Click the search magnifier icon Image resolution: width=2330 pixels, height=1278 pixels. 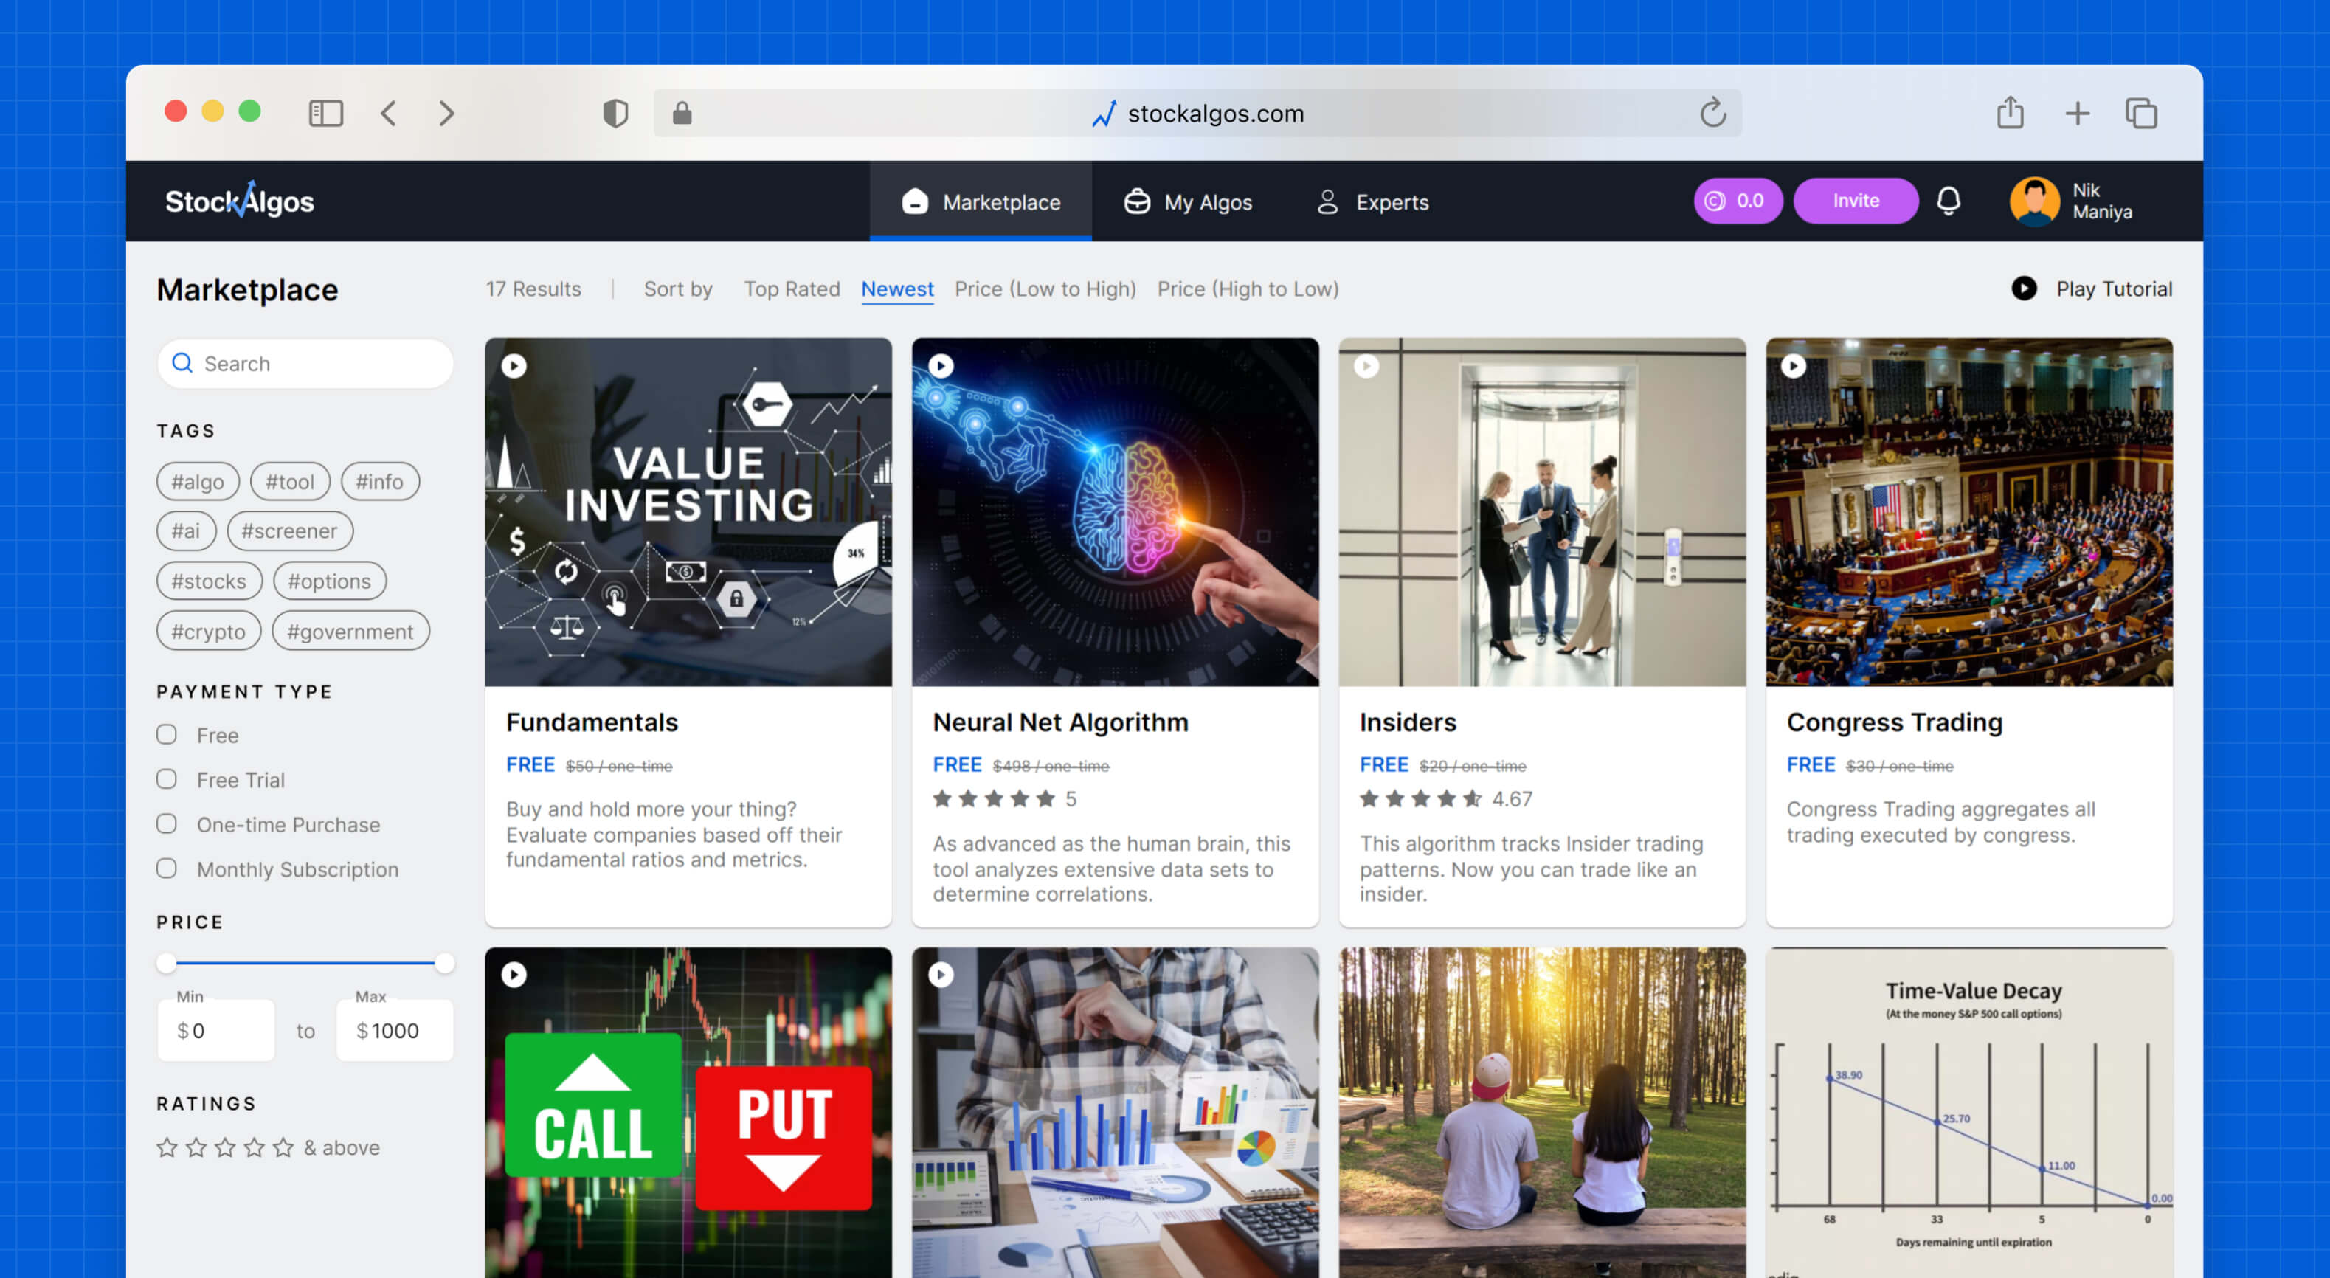(182, 363)
